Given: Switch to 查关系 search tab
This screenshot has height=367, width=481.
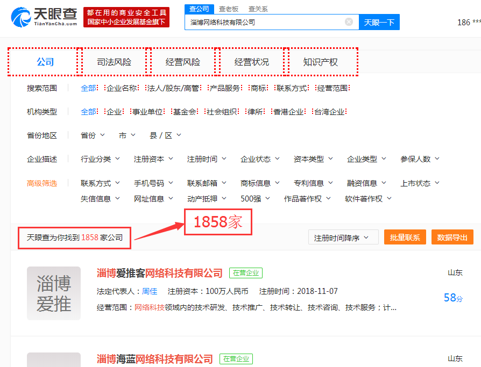Looking at the screenshot, I should pyautogui.click(x=258, y=9).
